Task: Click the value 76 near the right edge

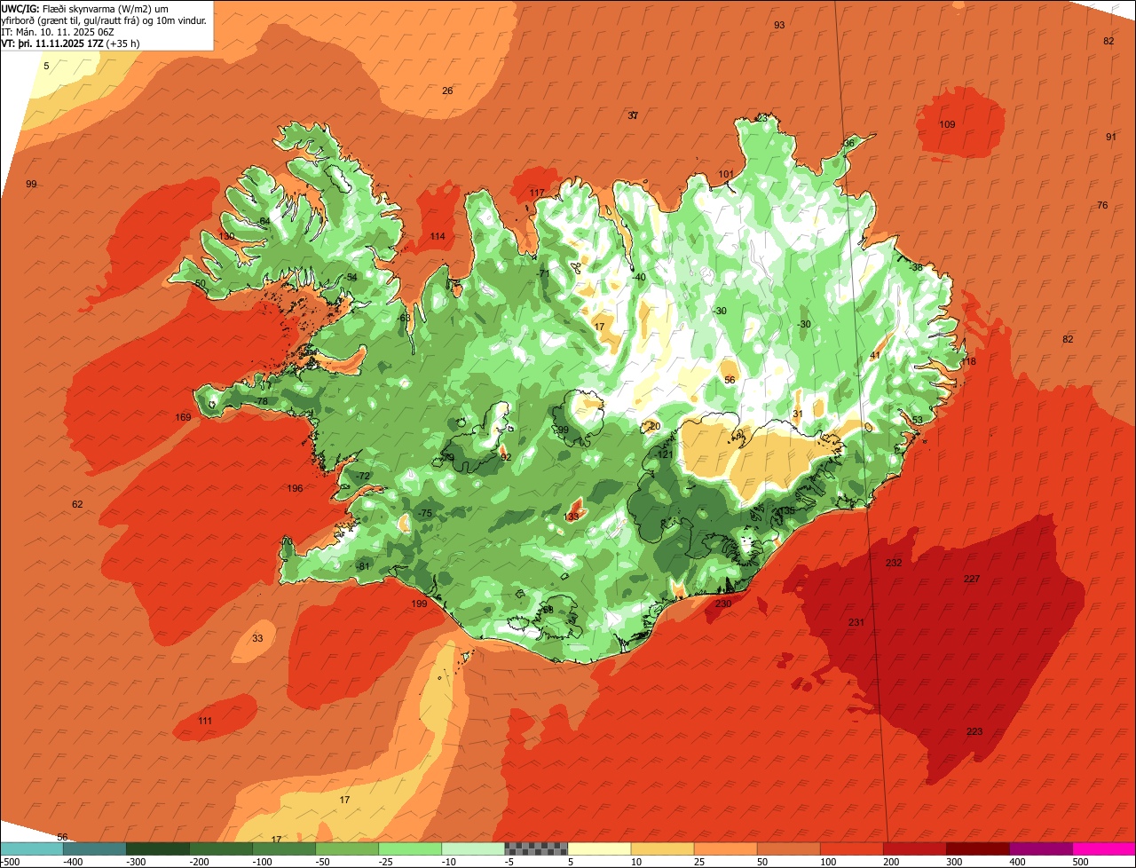Action: point(1102,205)
